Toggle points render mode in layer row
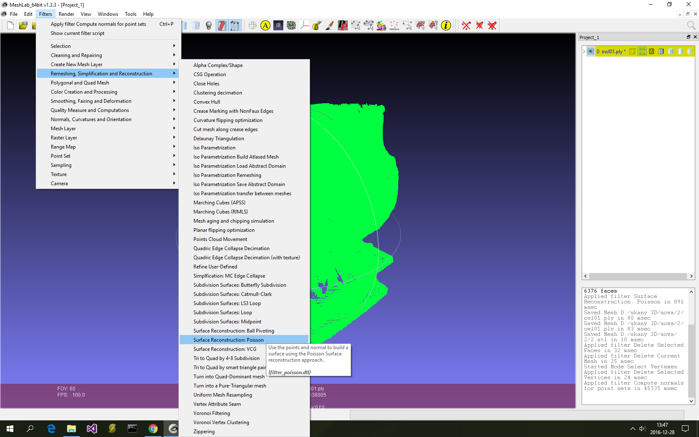The height and width of the screenshot is (437, 699). click(x=642, y=52)
